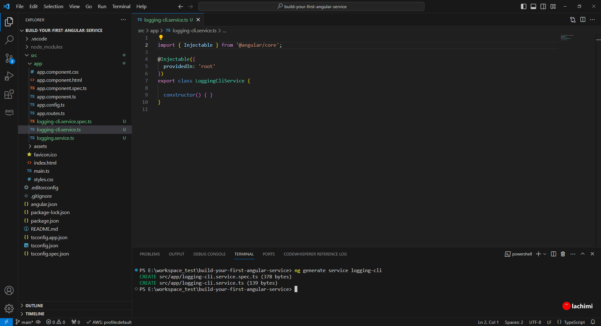Kill terminal using the trash icon
This screenshot has height=326, width=601.
click(x=563, y=254)
